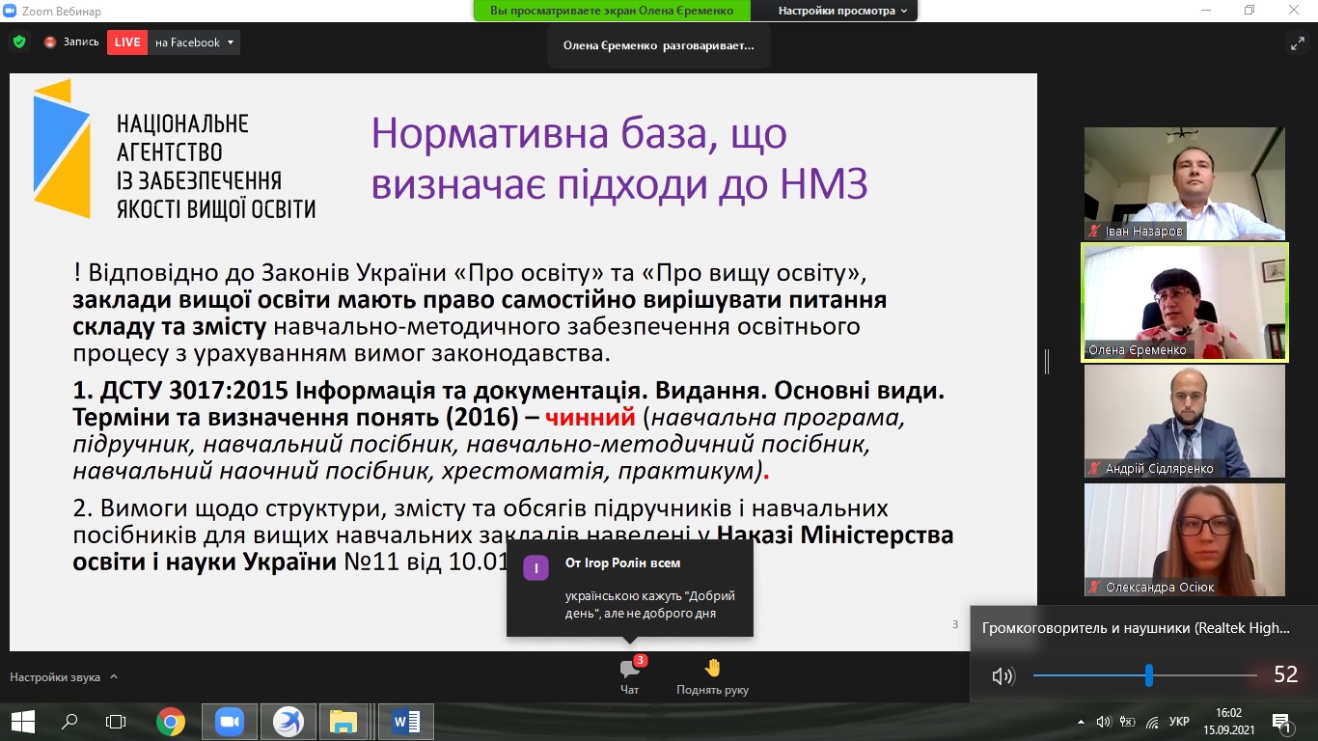Show hidden system tray icons
Image resolution: width=1318 pixels, height=741 pixels.
point(1081,722)
